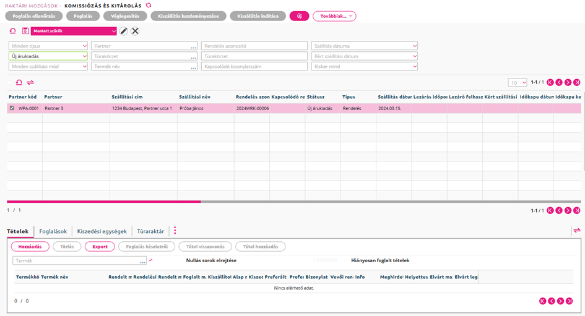Open Partner lookup via its three-dot icon
The width and height of the screenshot is (585, 316).
click(x=194, y=47)
